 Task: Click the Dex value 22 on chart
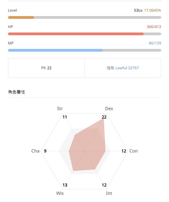click(104, 117)
